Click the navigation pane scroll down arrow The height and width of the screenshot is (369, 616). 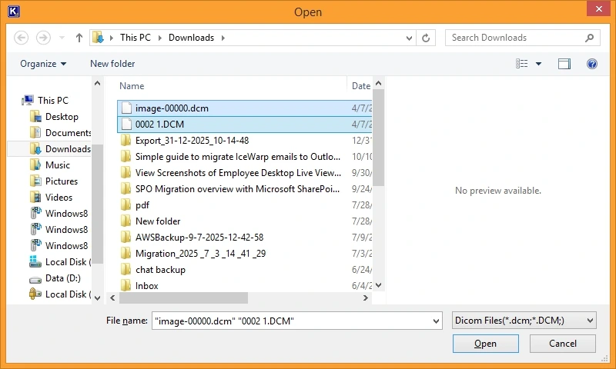pos(98,298)
